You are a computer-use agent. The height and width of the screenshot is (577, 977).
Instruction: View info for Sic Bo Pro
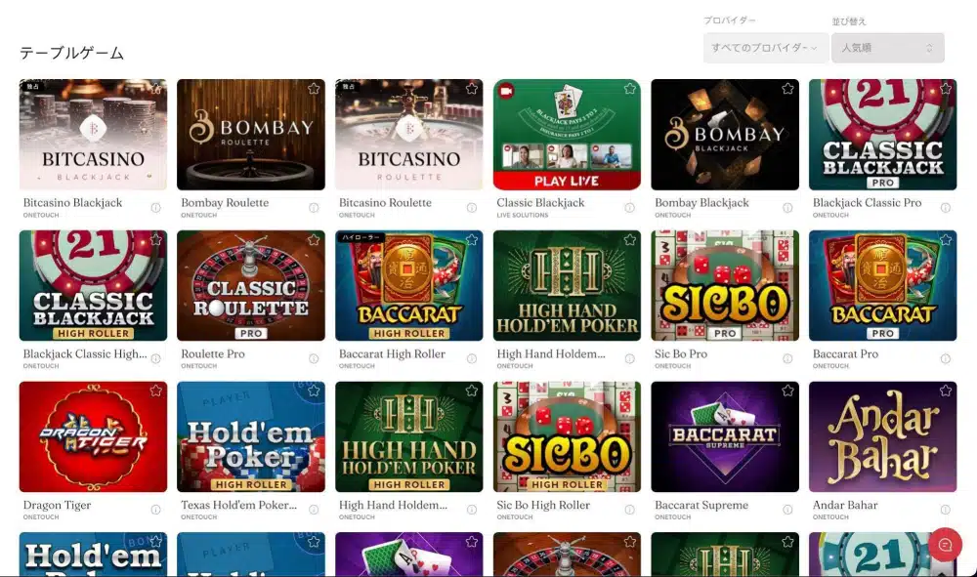[787, 358]
